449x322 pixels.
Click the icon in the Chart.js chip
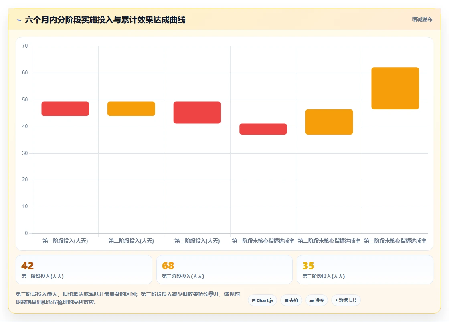(253, 300)
